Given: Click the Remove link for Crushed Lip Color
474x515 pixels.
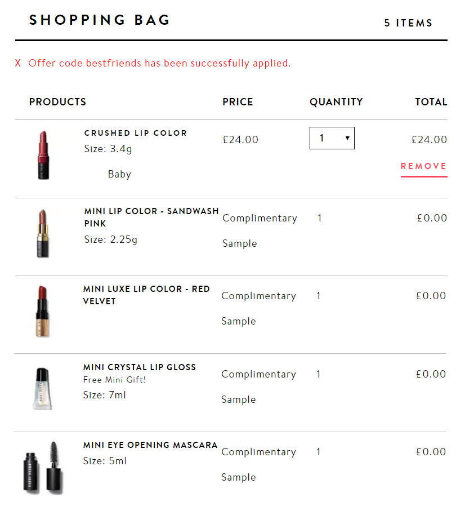Looking at the screenshot, I should pos(424,166).
